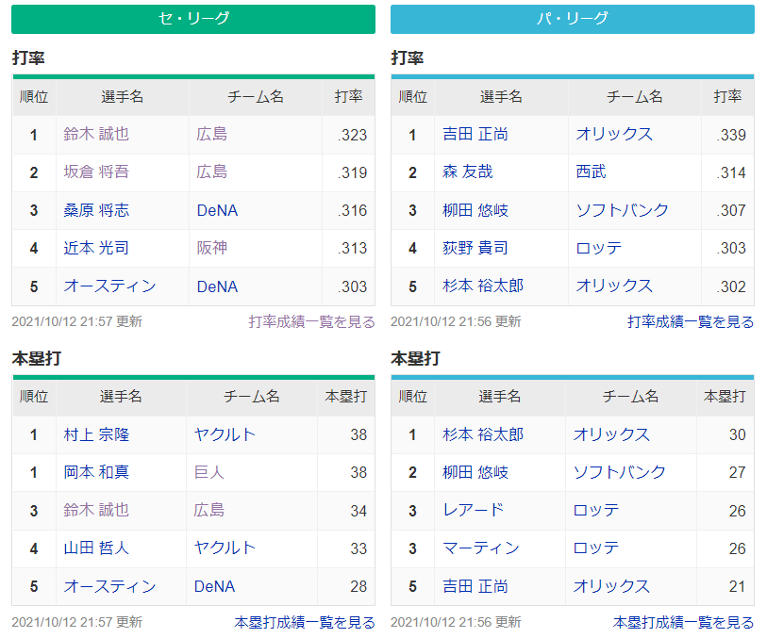Open 桑原 将志 player link
Image resolution: width=767 pixels, height=638 pixels.
pyautogui.click(x=96, y=210)
